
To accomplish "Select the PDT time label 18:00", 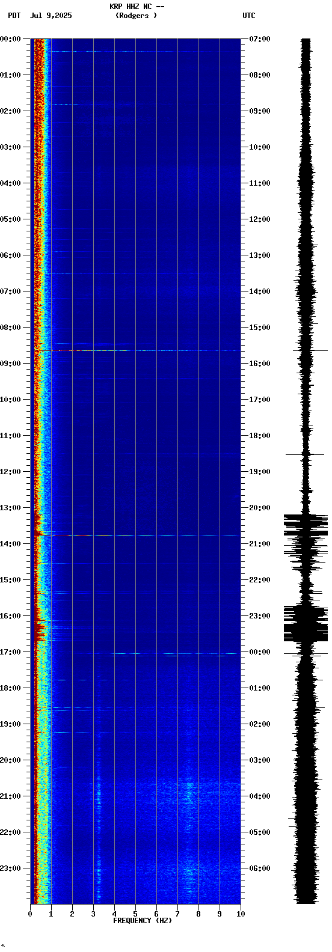I will [x=10, y=688].
